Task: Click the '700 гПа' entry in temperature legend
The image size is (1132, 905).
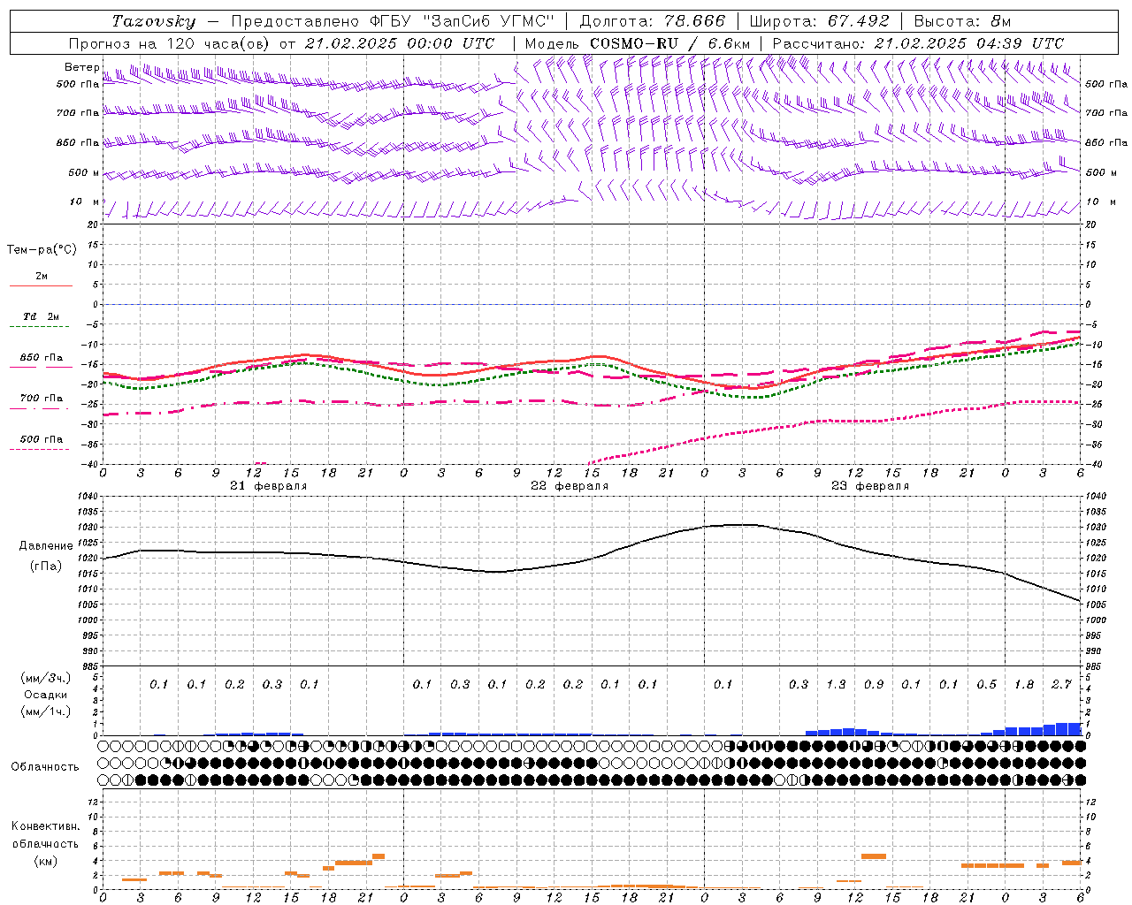Action: pyautogui.click(x=42, y=398)
